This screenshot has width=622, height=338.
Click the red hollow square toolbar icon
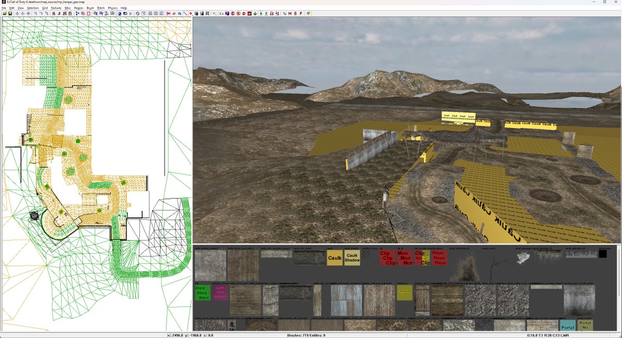click(89, 13)
